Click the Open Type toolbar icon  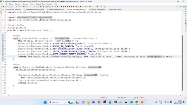76,7
